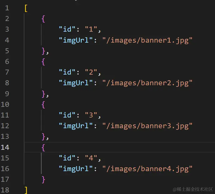Click the "/images/banner4.jpg" string
The width and height of the screenshot is (215, 194).
click(147, 169)
